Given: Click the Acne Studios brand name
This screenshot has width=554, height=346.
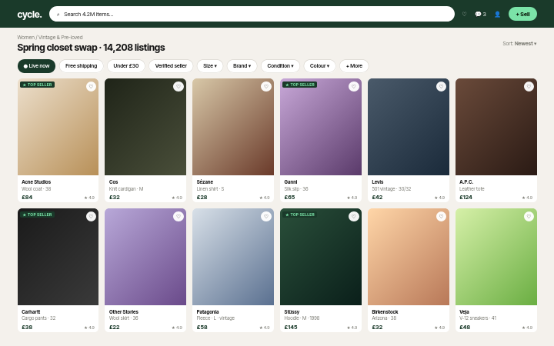Looking at the screenshot, I should [x=36, y=181].
